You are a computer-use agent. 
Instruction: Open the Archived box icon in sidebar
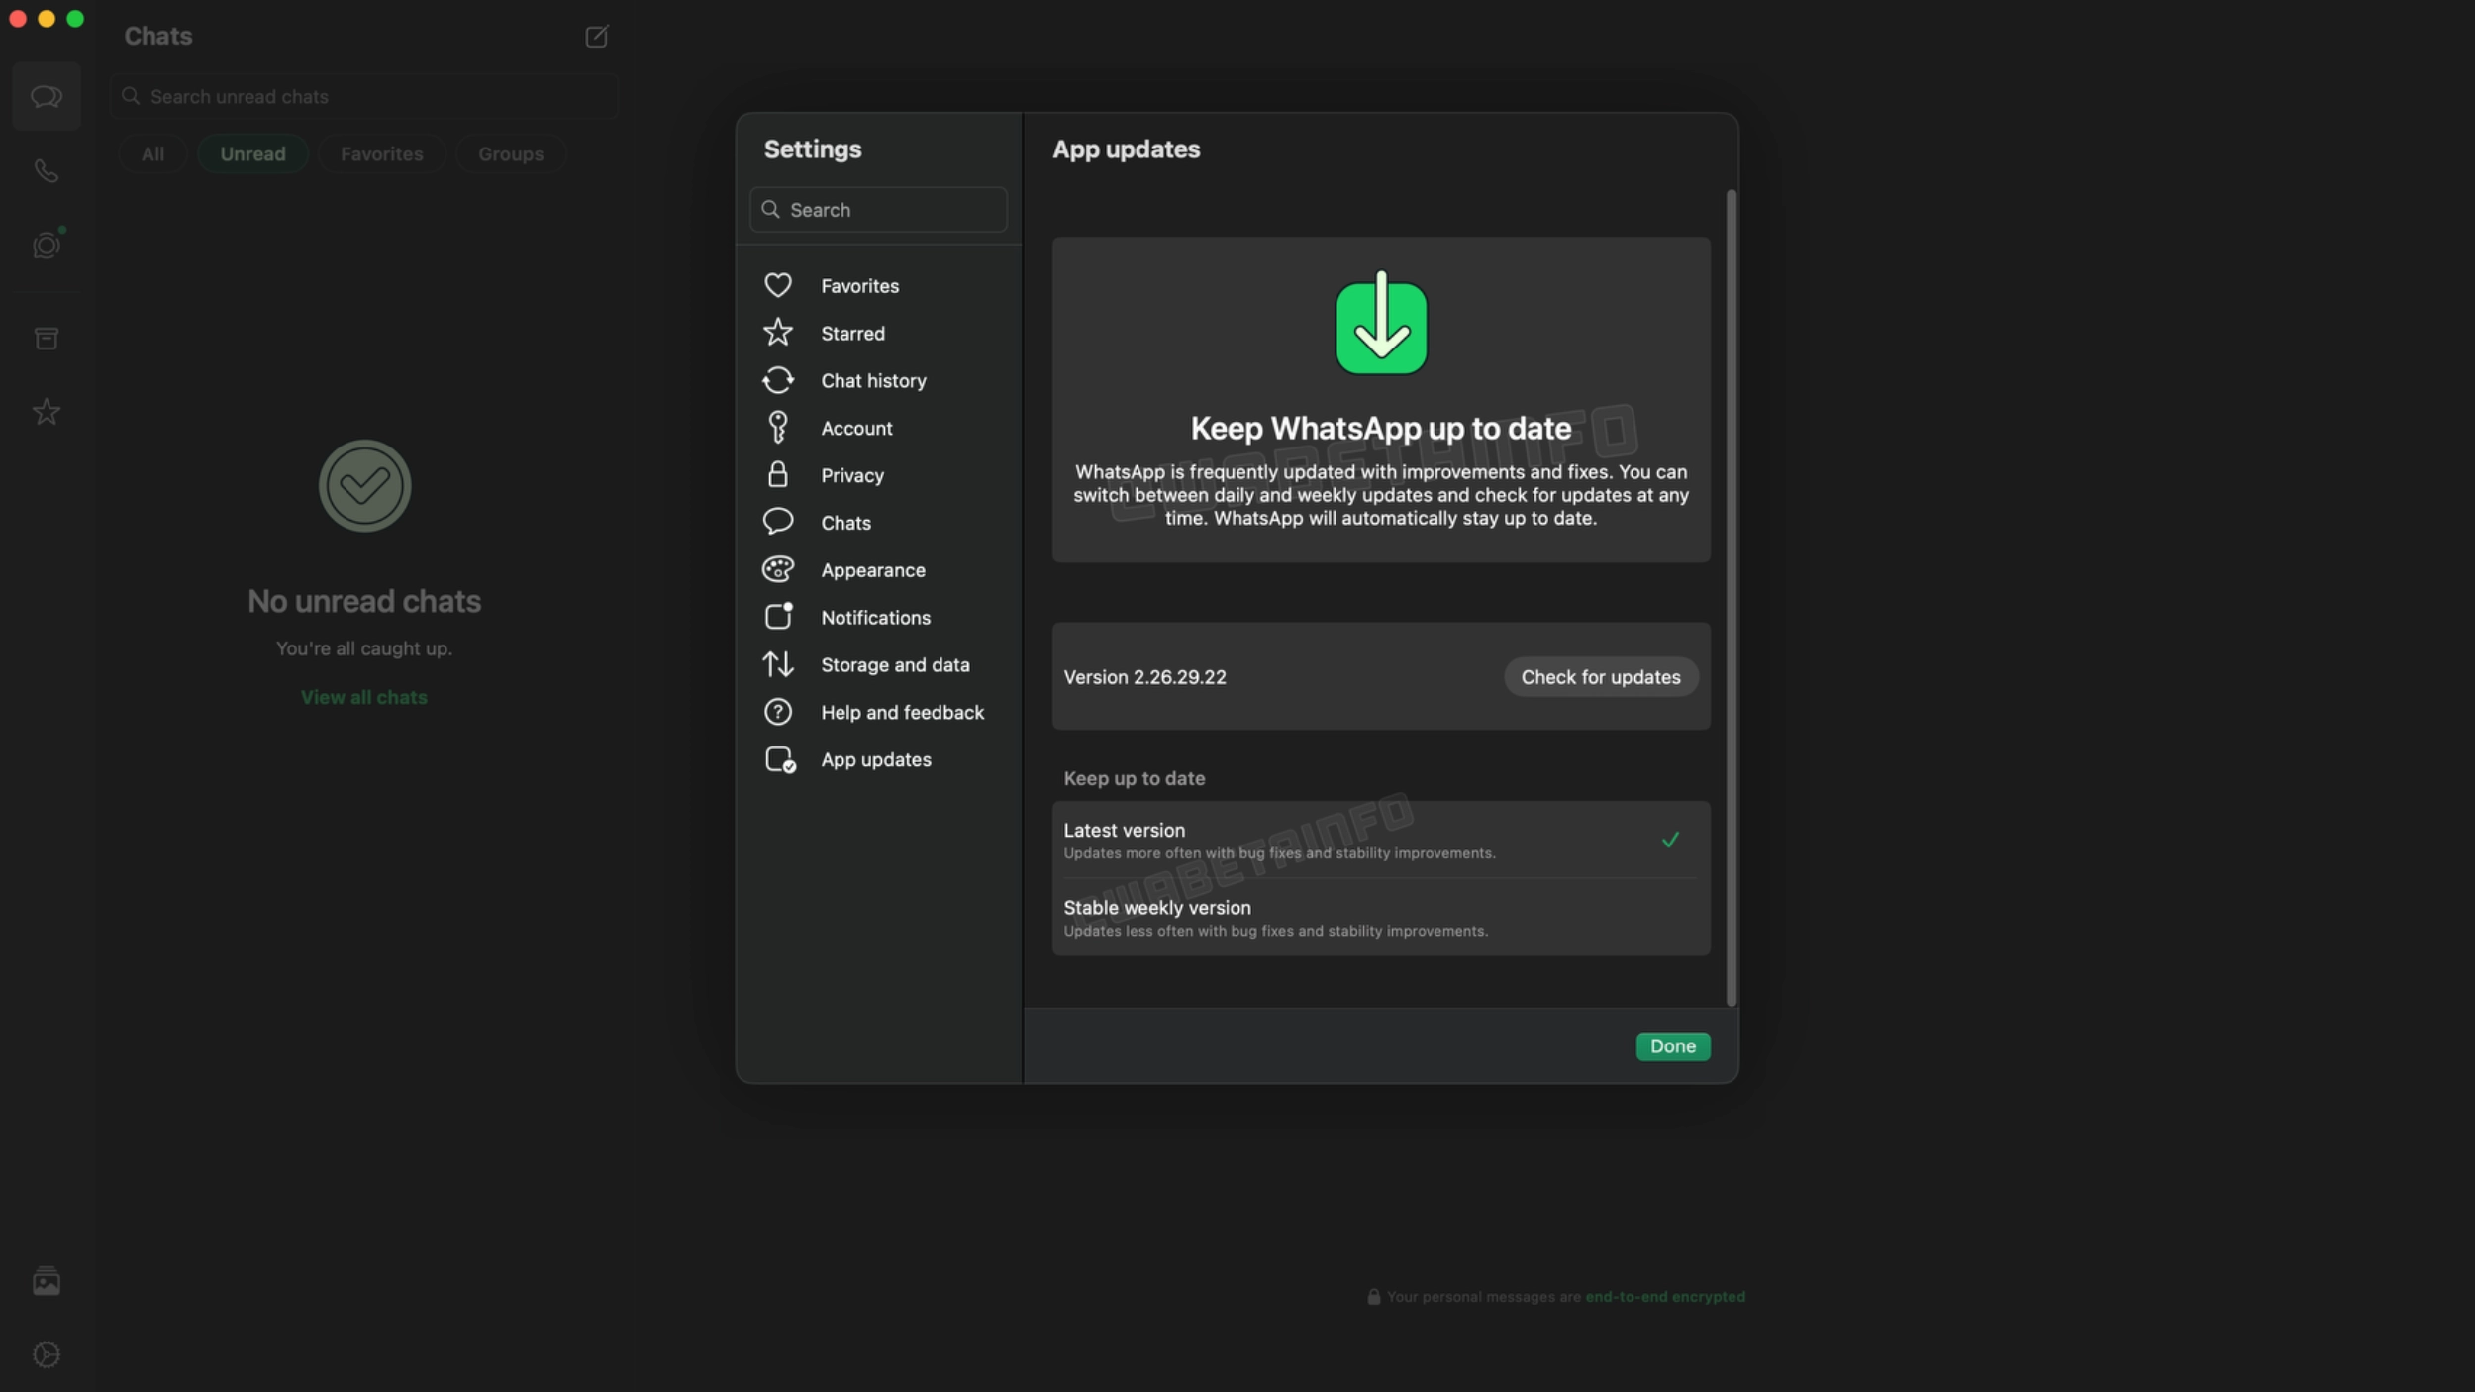(x=46, y=339)
